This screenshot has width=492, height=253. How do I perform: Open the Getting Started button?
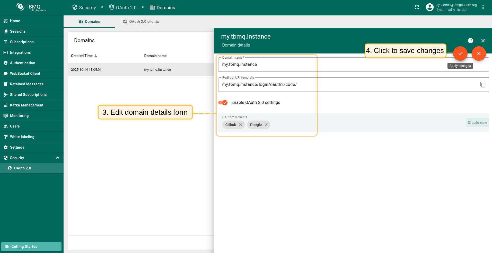(x=31, y=246)
